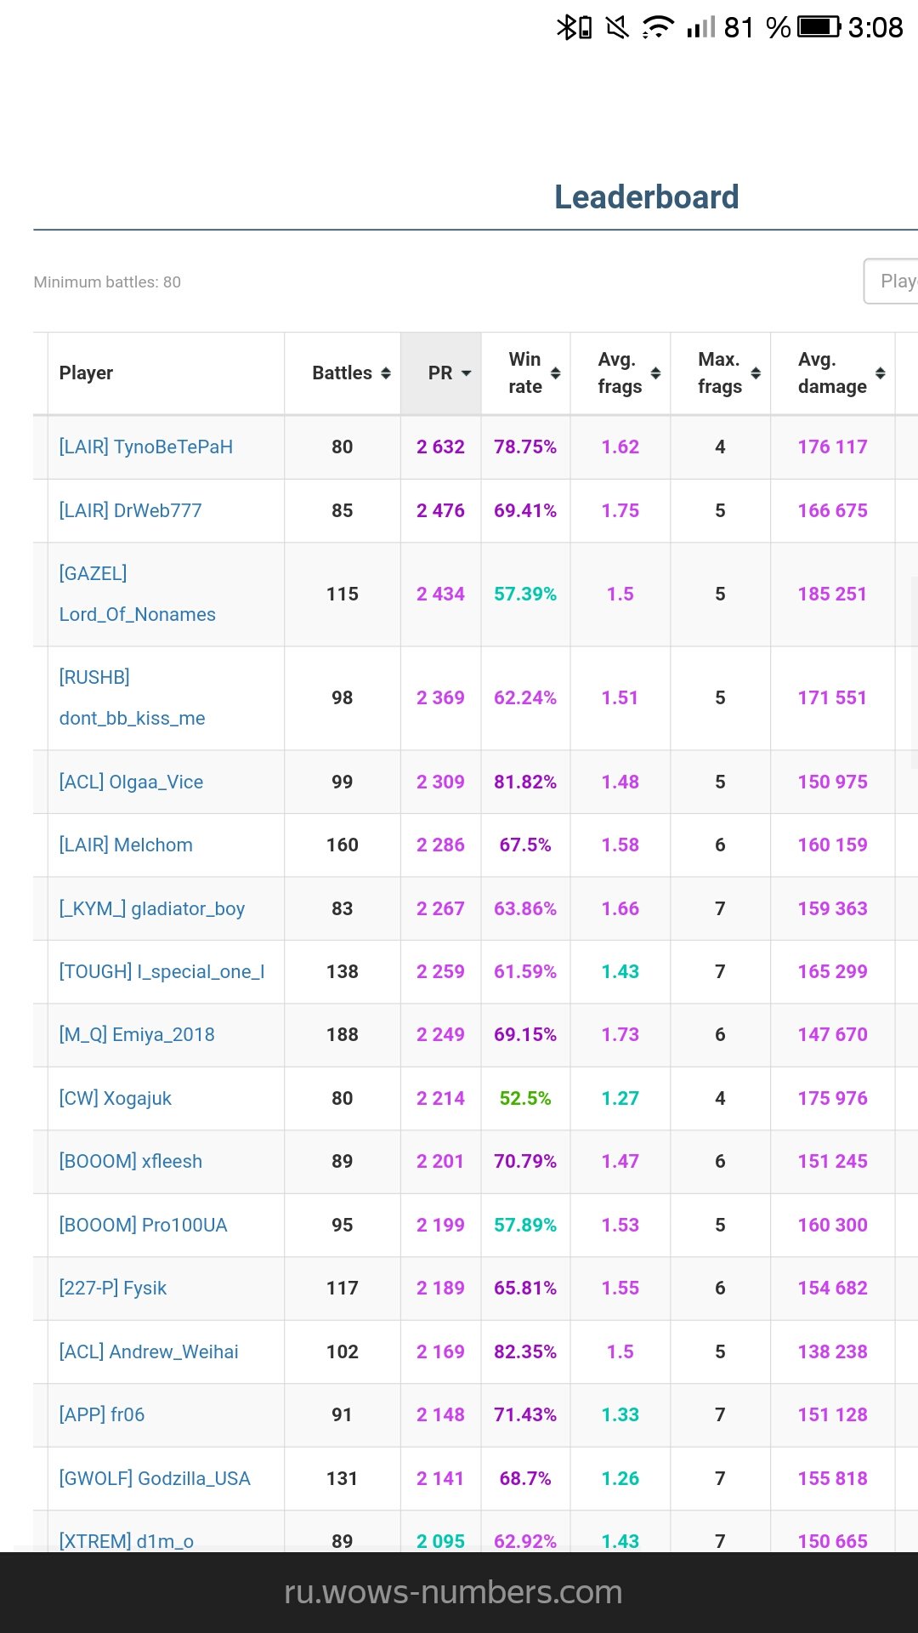Open [CW] Xogajuk player profile
The width and height of the screenshot is (918, 1633).
tap(115, 1099)
